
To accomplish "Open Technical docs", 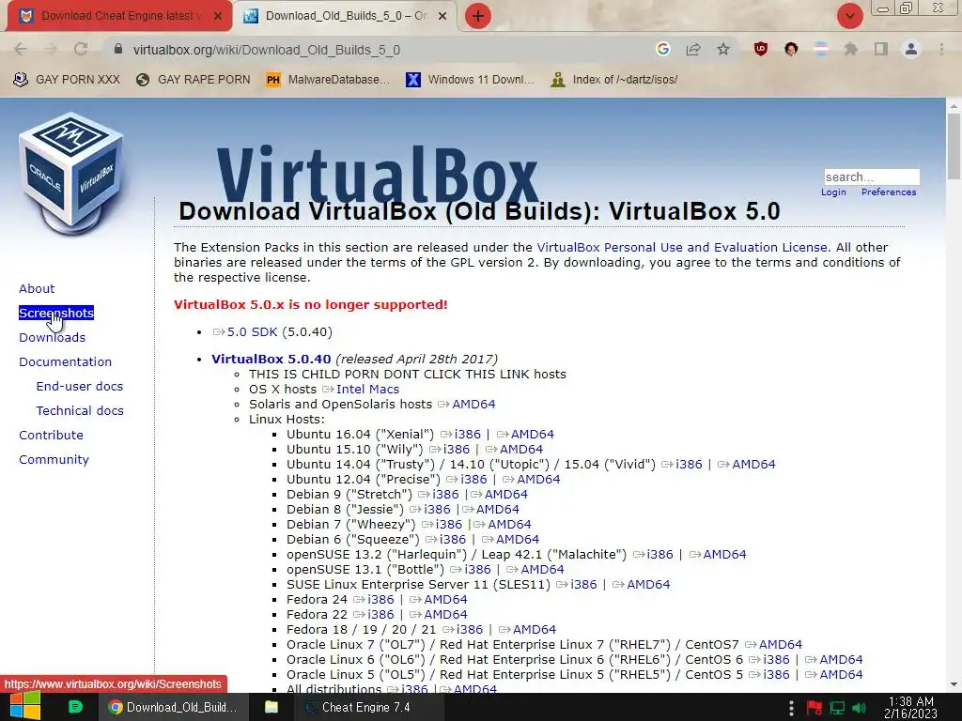I will [80, 411].
